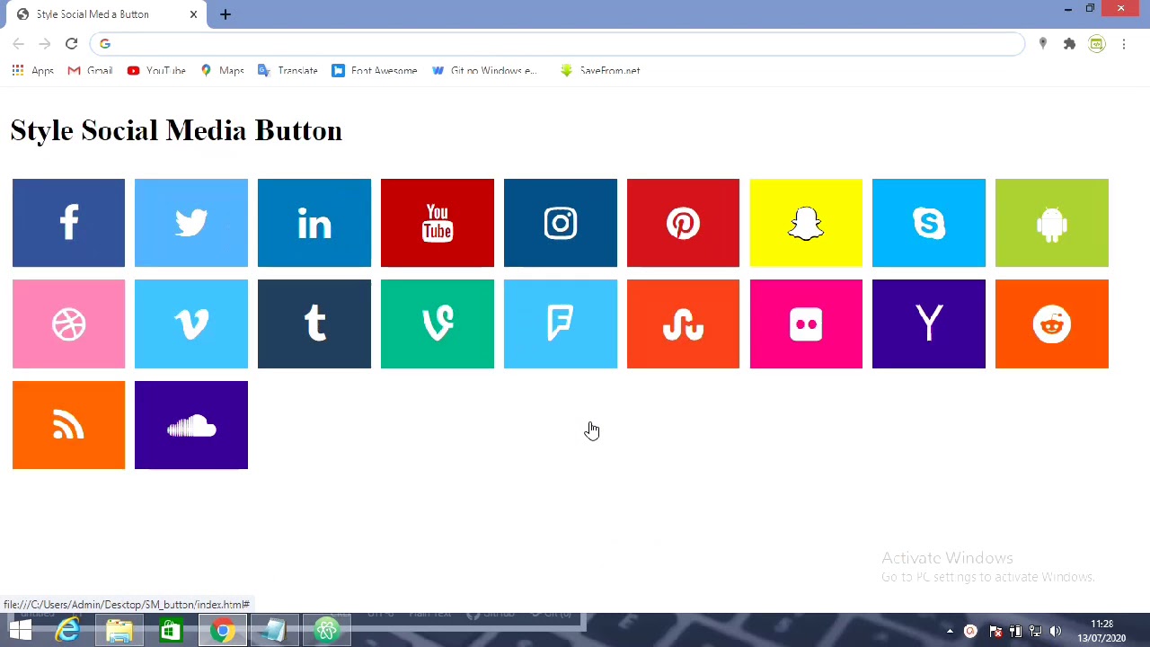Close the Style Social Media Button tab
This screenshot has width=1150, height=647.
point(193,14)
